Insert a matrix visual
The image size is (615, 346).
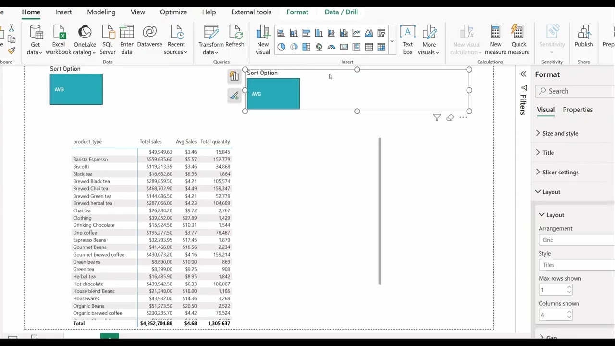pyautogui.click(x=381, y=47)
